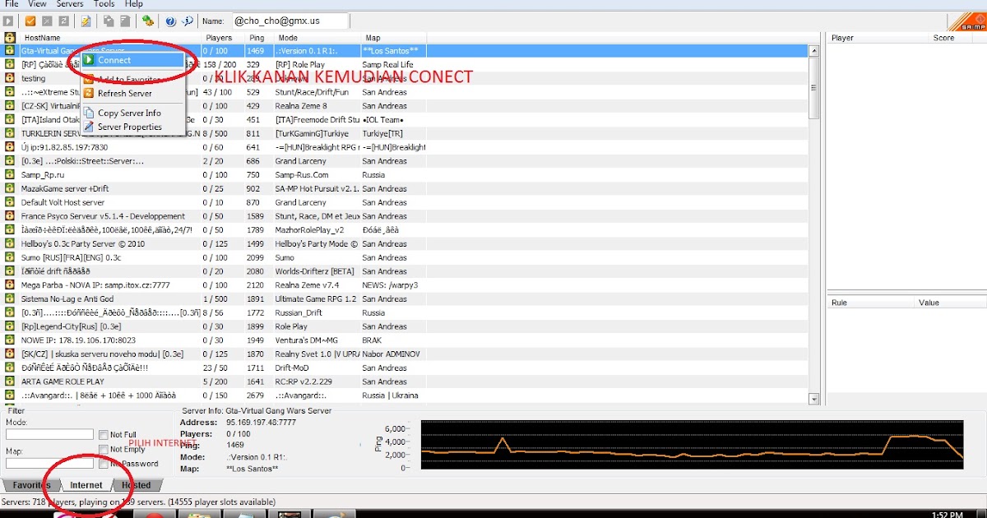Click the blue Help question mark icon
987x518 pixels.
click(x=170, y=21)
